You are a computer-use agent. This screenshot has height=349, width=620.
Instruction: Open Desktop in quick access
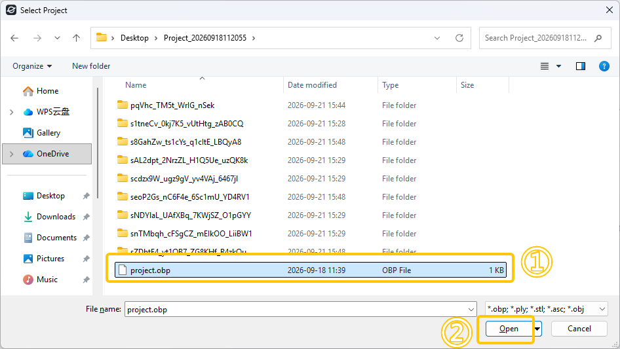pos(50,196)
